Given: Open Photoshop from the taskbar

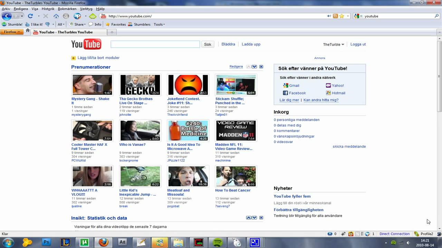Looking at the screenshot, I should (47, 242).
